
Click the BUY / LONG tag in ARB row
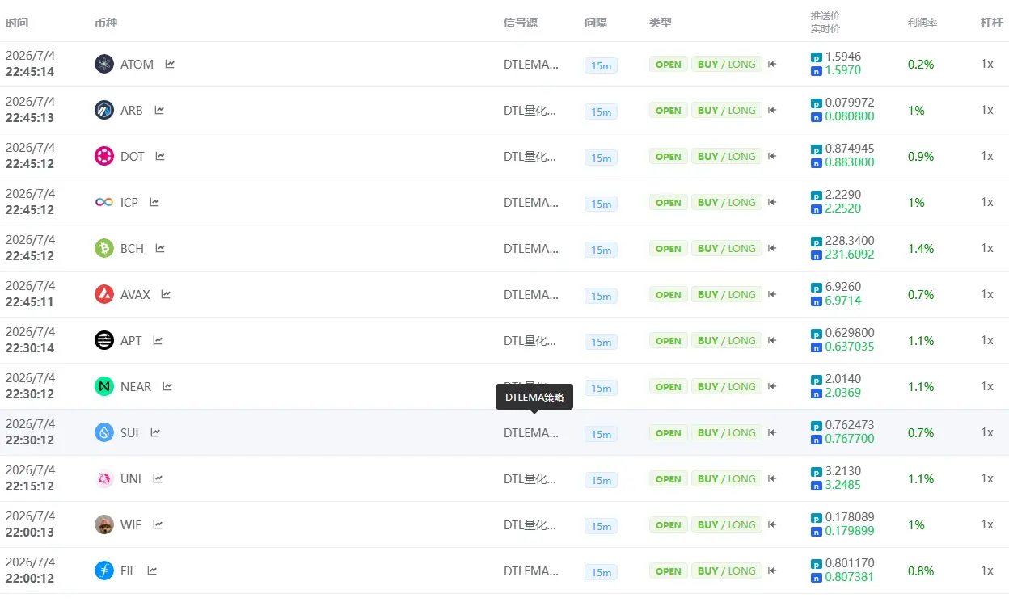(x=727, y=110)
